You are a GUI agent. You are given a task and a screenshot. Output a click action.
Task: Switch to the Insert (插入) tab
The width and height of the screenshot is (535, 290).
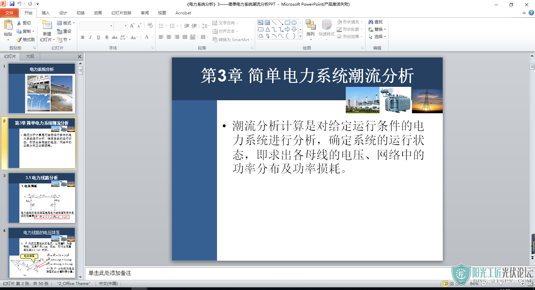coord(45,13)
